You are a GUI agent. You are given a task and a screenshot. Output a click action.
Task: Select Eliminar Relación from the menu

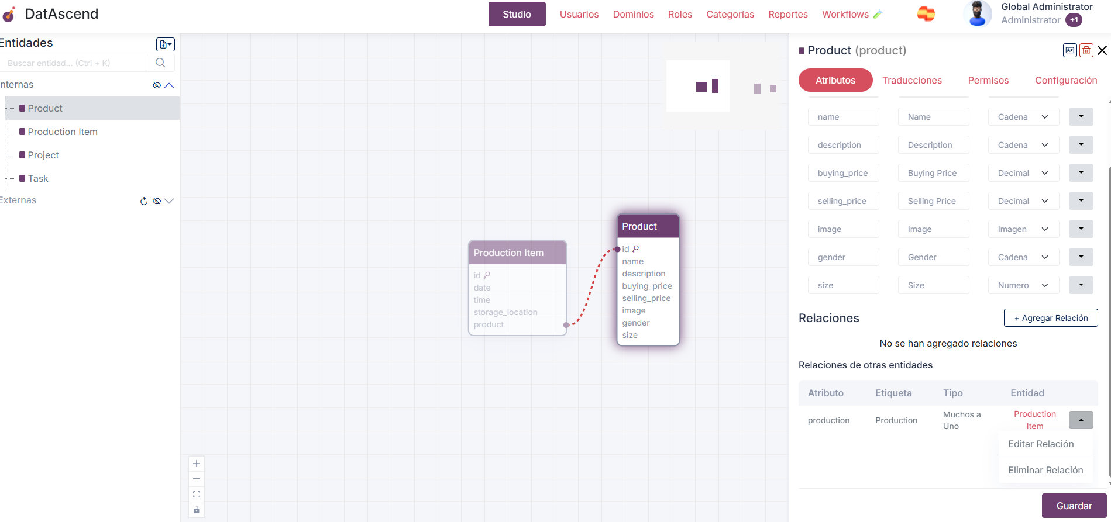click(1045, 470)
